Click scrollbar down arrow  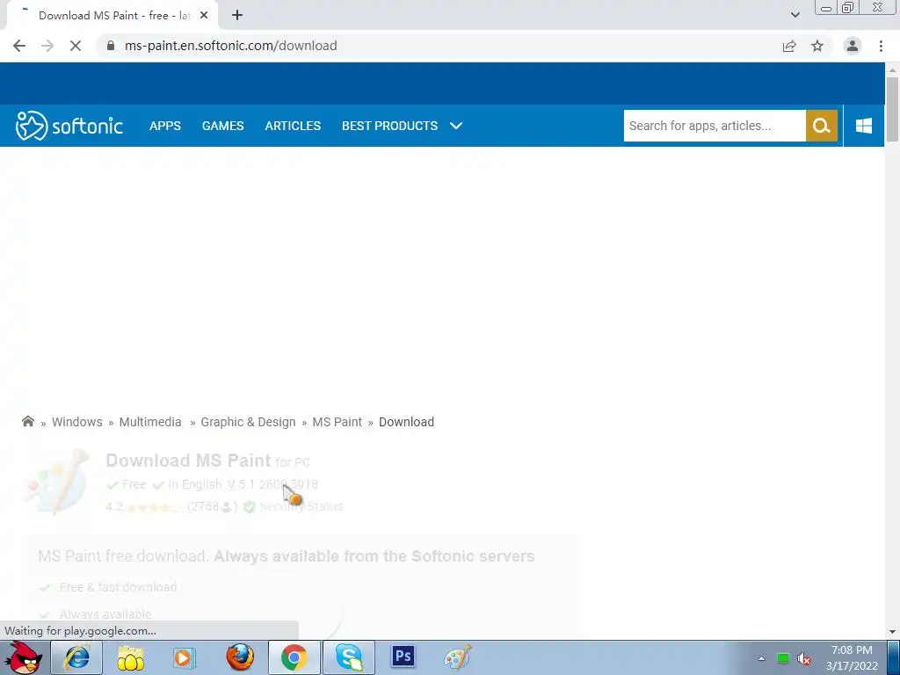892,632
